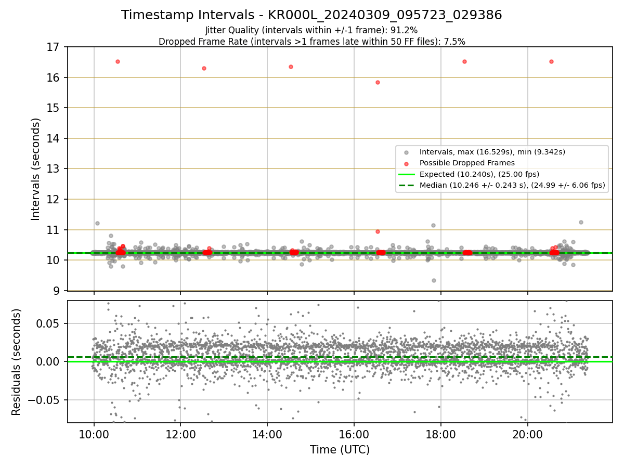Click the '18:00' x-axis tick label
This screenshot has width=624, height=468.
click(x=441, y=435)
